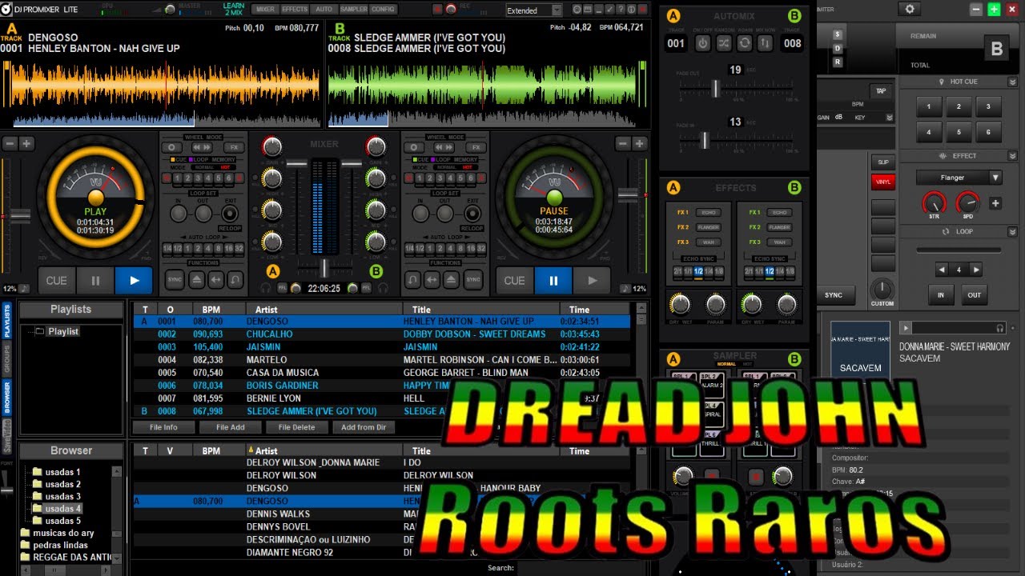Sync deck A tempo with SYNC button
The width and height of the screenshot is (1025, 576).
(175, 280)
